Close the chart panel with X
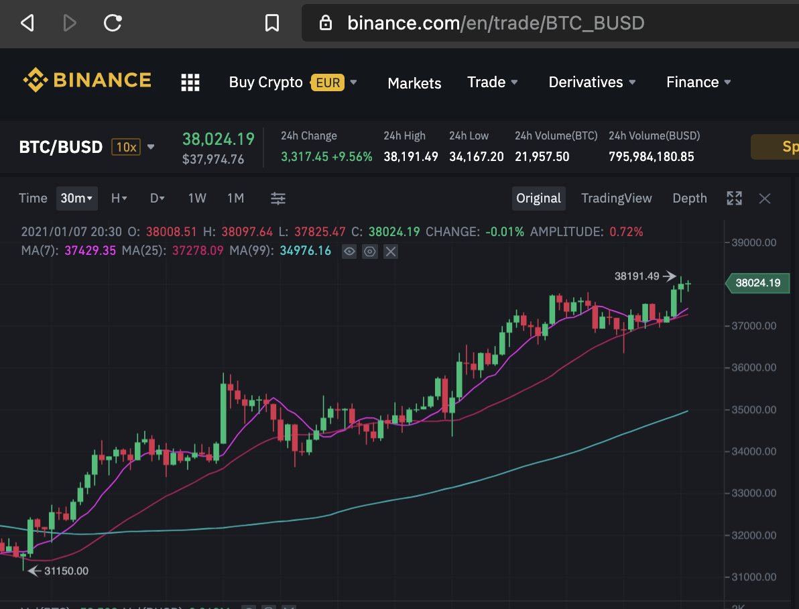The height and width of the screenshot is (609, 799). pos(764,199)
